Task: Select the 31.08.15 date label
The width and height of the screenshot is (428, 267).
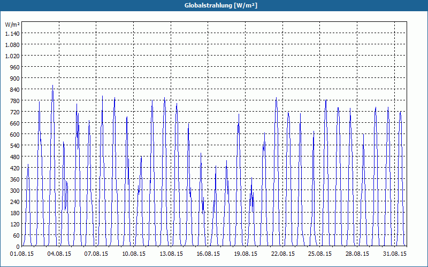Action: click(394, 254)
